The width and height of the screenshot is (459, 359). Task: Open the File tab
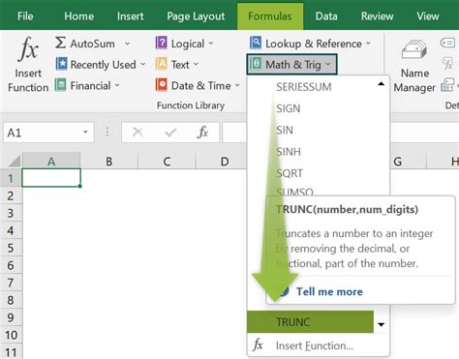(x=25, y=15)
